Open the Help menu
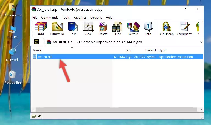Screen dimensions: 211x125 pos(109,18)
